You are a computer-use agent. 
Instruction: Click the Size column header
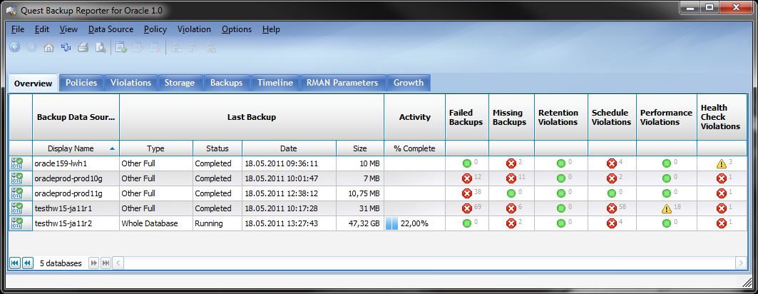[x=359, y=148]
